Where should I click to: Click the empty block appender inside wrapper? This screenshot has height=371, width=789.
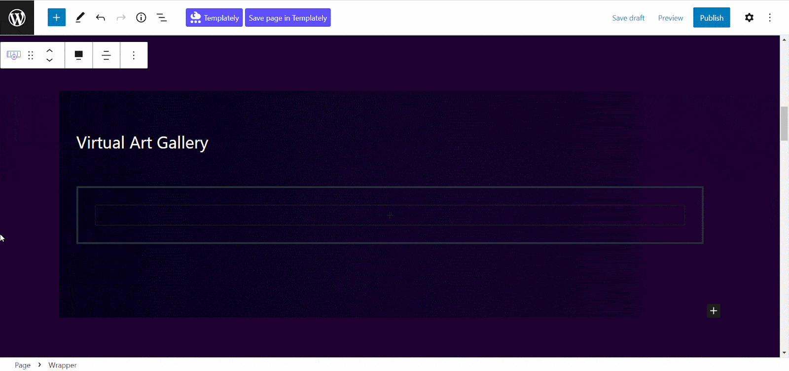click(390, 215)
